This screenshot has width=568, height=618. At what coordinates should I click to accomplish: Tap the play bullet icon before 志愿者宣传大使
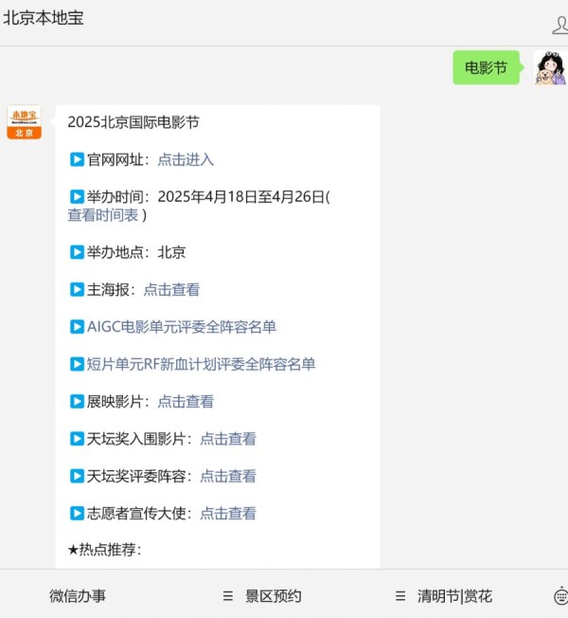pos(77,513)
